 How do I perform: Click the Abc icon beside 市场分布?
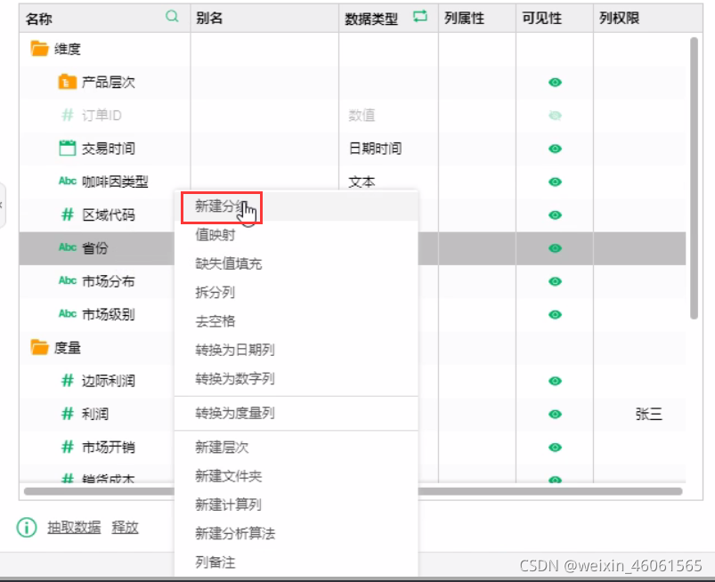pos(66,281)
